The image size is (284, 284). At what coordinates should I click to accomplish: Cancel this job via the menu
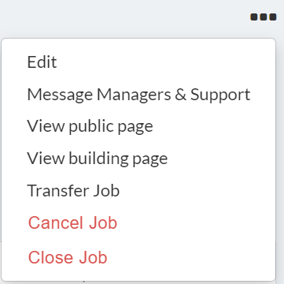coord(72,223)
